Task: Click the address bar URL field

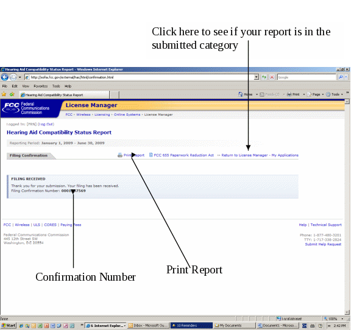Action: coord(139,77)
